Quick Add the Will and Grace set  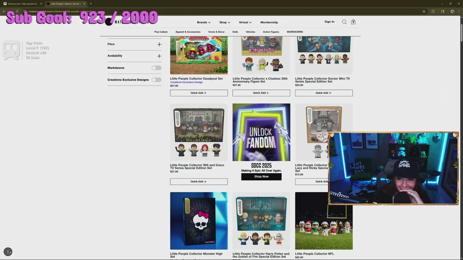coord(199,182)
